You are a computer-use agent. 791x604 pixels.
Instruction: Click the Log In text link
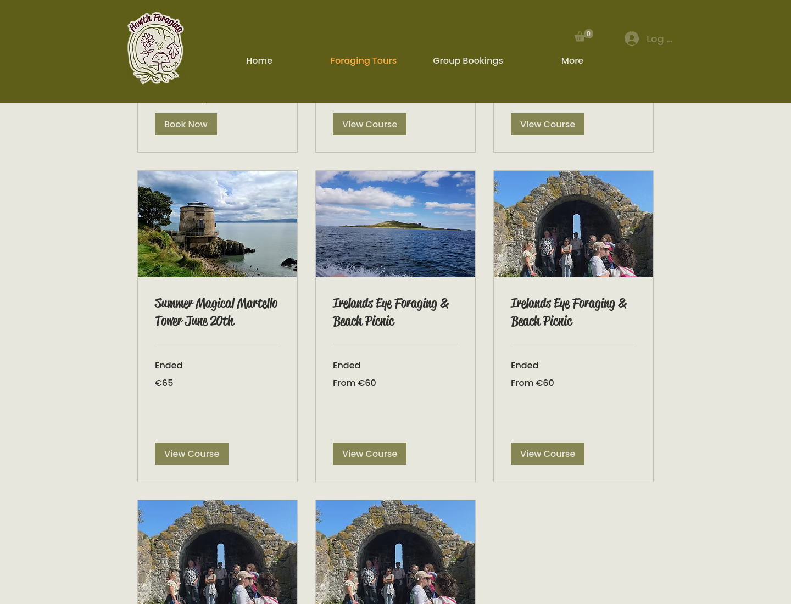click(659, 39)
